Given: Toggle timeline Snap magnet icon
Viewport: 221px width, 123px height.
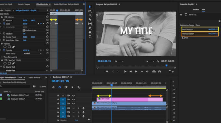Looking at the screenshot, I should [x=59, y=87].
